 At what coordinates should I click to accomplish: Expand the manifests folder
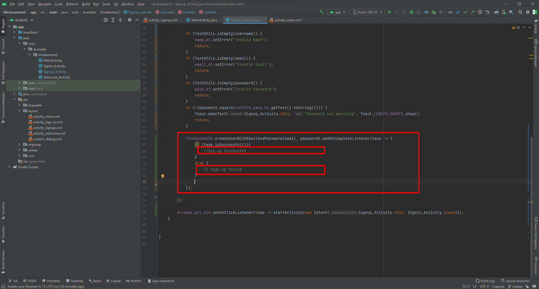click(x=15, y=32)
